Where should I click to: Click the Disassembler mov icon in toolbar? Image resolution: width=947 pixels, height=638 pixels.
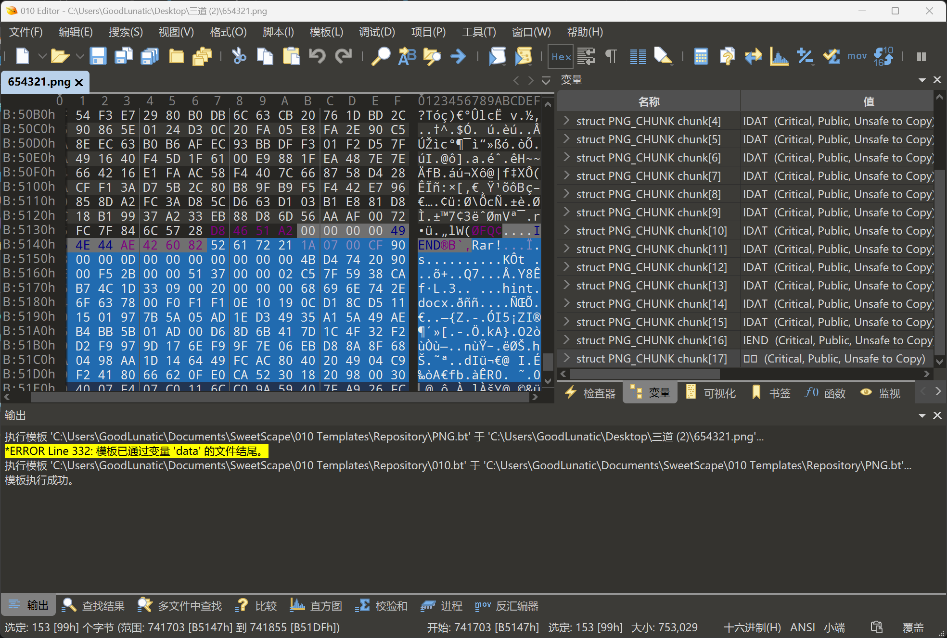(x=857, y=56)
